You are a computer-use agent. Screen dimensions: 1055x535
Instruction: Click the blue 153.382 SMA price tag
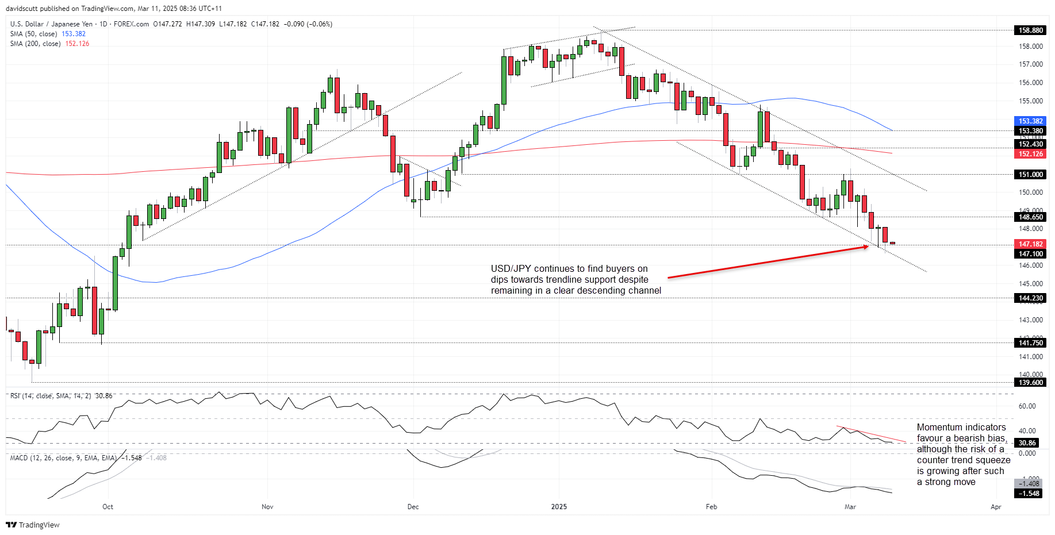click(x=1030, y=121)
